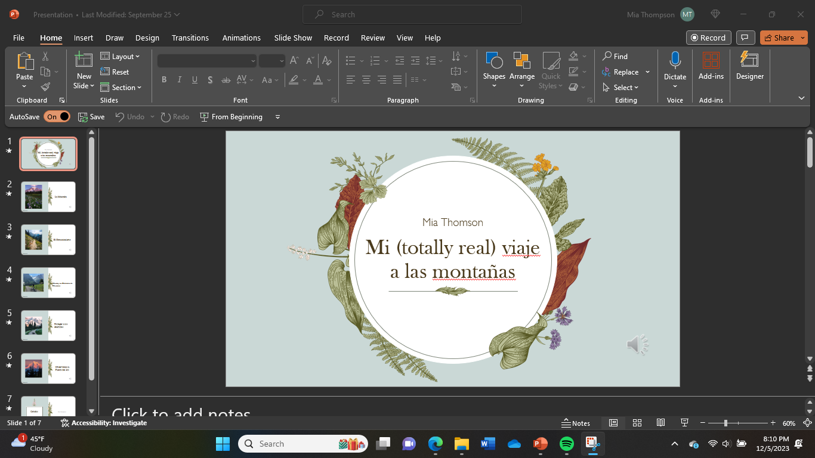Toggle Bold text formatting

tap(164, 80)
